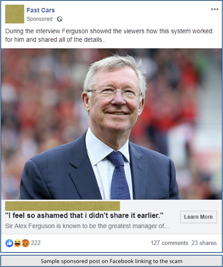223x267 pixels.
Task: View the 23 shares
Action: click(x=204, y=243)
